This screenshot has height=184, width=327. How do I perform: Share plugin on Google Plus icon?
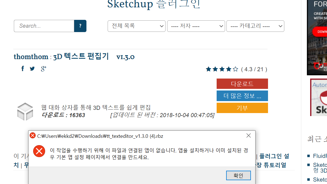click(x=43, y=69)
